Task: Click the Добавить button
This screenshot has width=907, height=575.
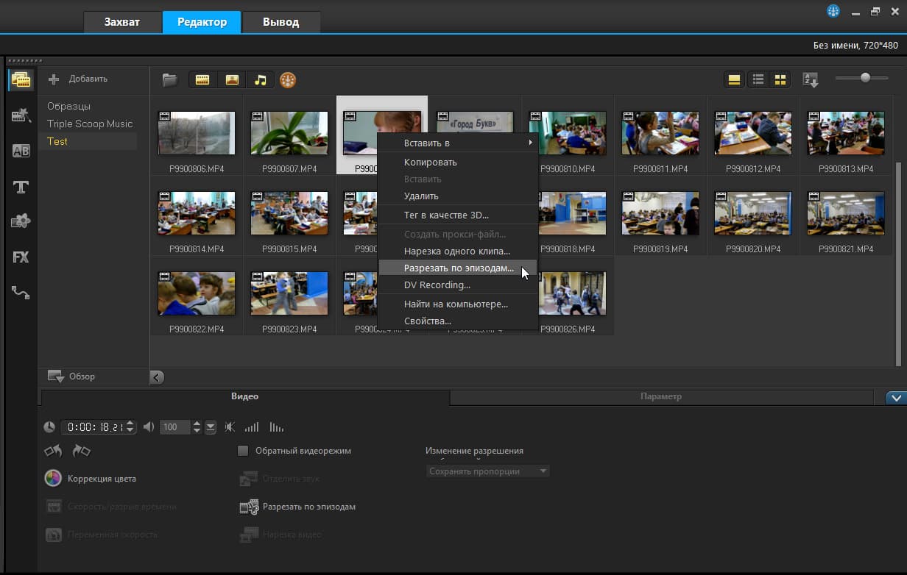Action: tap(79, 79)
